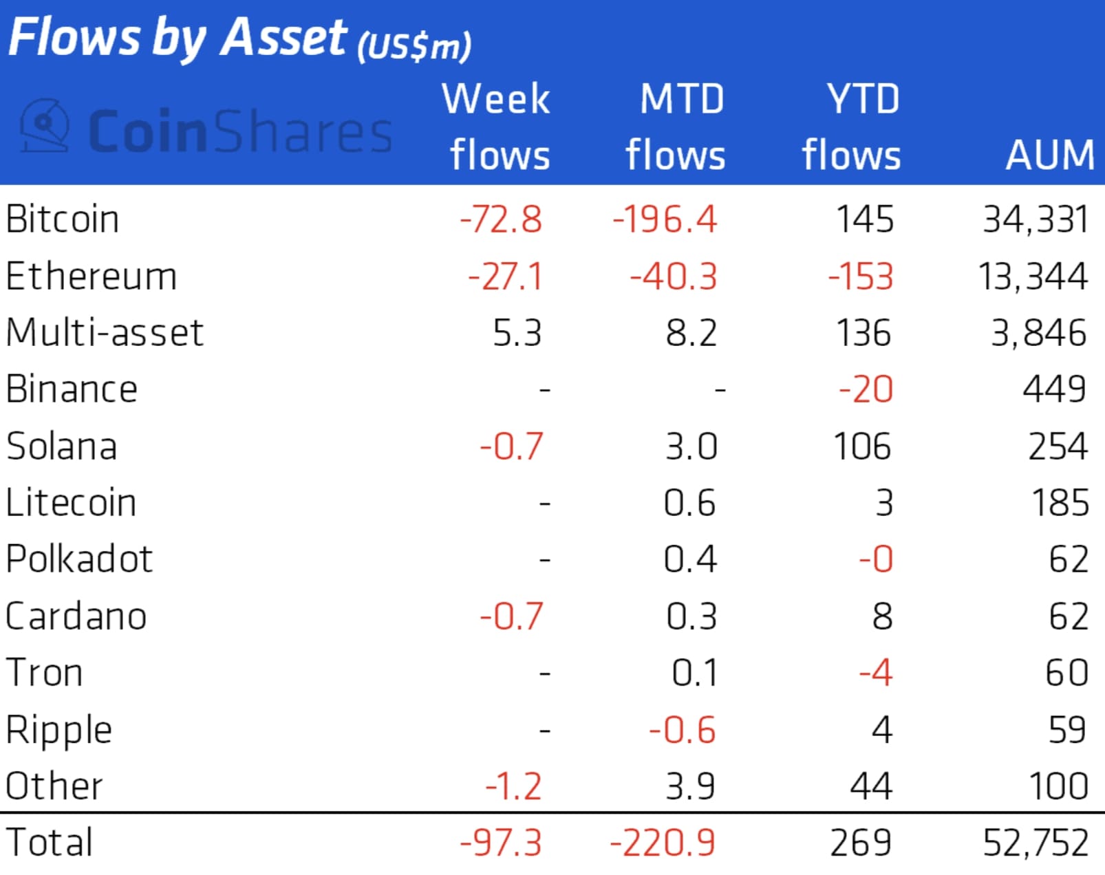Click the Total week flows value -97.3
The image size is (1105, 875).
click(x=501, y=843)
